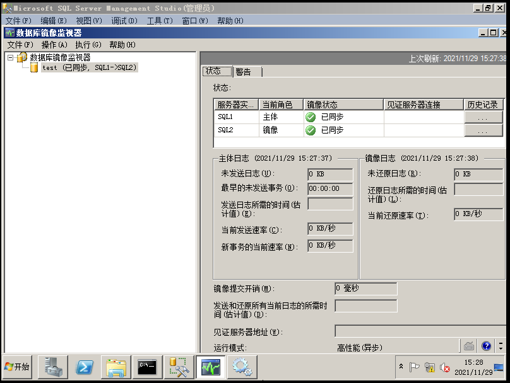Click the 见证服务器地址 field
The height and width of the screenshot is (383, 510).
coord(420,331)
